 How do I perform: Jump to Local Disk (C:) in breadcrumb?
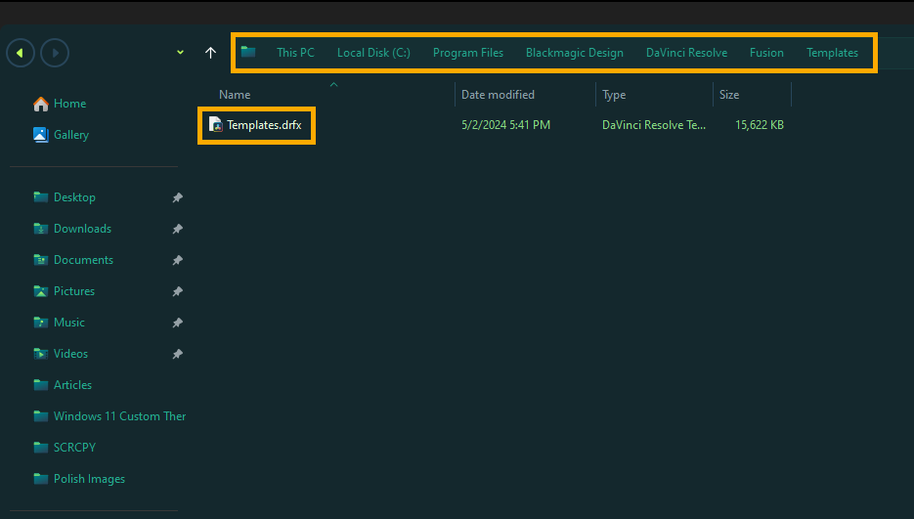click(373, 53)
